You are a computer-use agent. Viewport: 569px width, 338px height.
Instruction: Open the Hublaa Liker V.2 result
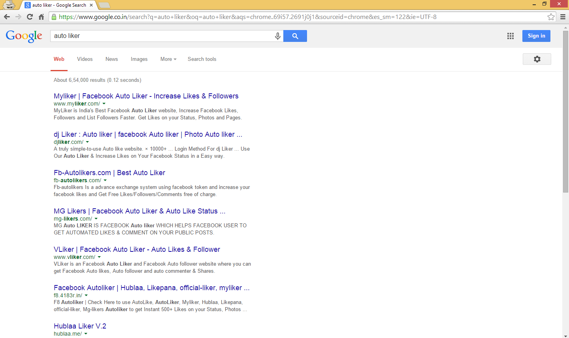click(80, 326)
